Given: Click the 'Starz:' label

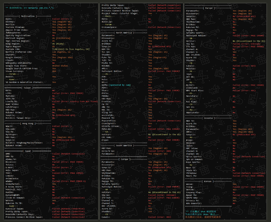Looking at the screenshot, I should click(105, 91).
